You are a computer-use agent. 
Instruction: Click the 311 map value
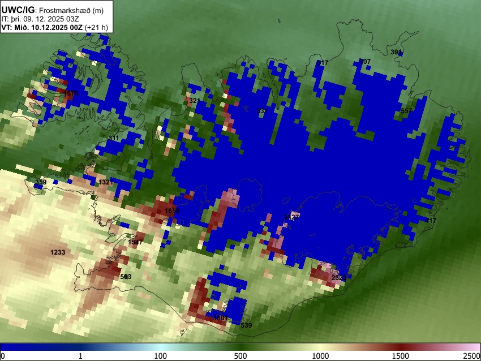114,137
